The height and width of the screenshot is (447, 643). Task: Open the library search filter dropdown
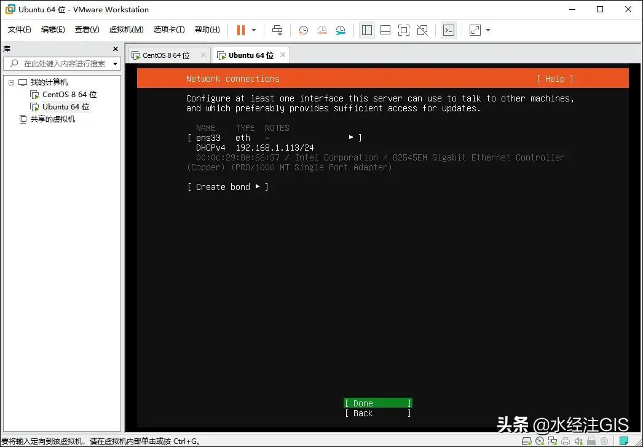[114, 63]
